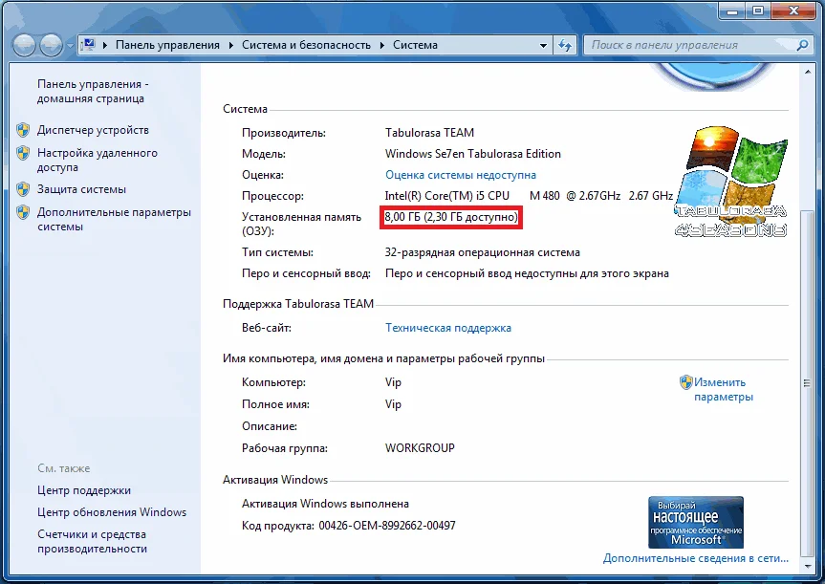Refresh the page with the refresh icon
The image size is (825, 584).
pyautogui.click(x=565, y=45)
